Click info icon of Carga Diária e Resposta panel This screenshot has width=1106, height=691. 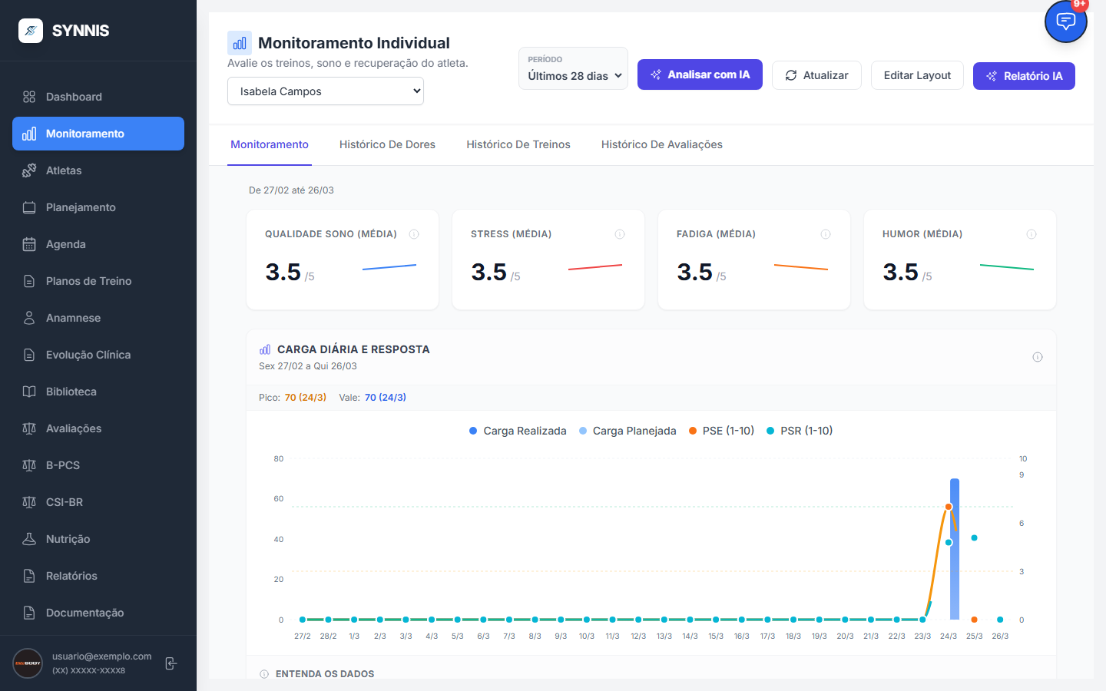click(1038, 357)
